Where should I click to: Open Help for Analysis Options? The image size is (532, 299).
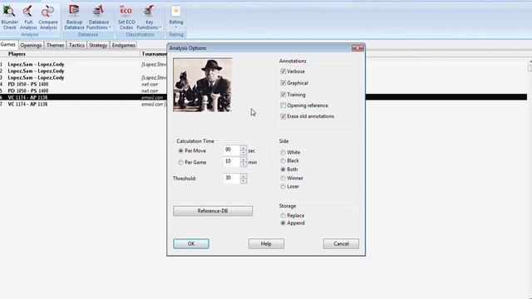266,243
